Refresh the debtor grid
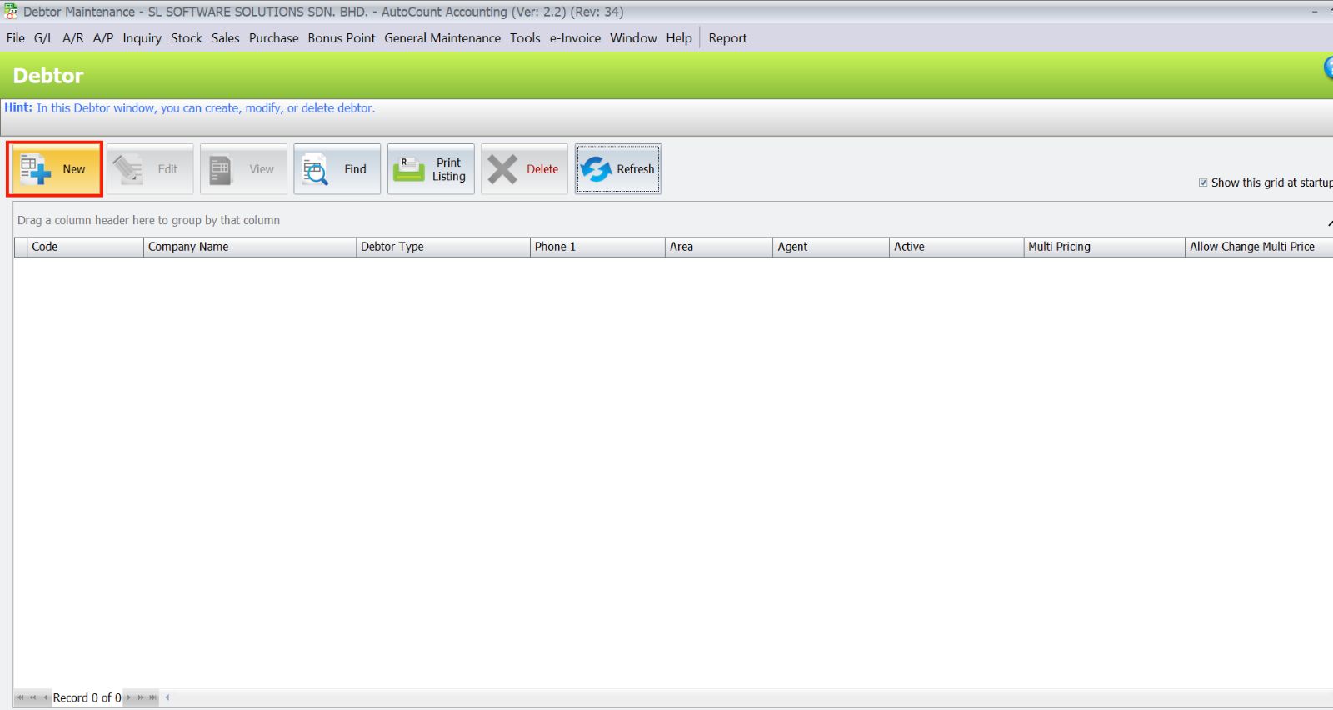This screenshot has width=1333, height=710. tap(618, 169)
